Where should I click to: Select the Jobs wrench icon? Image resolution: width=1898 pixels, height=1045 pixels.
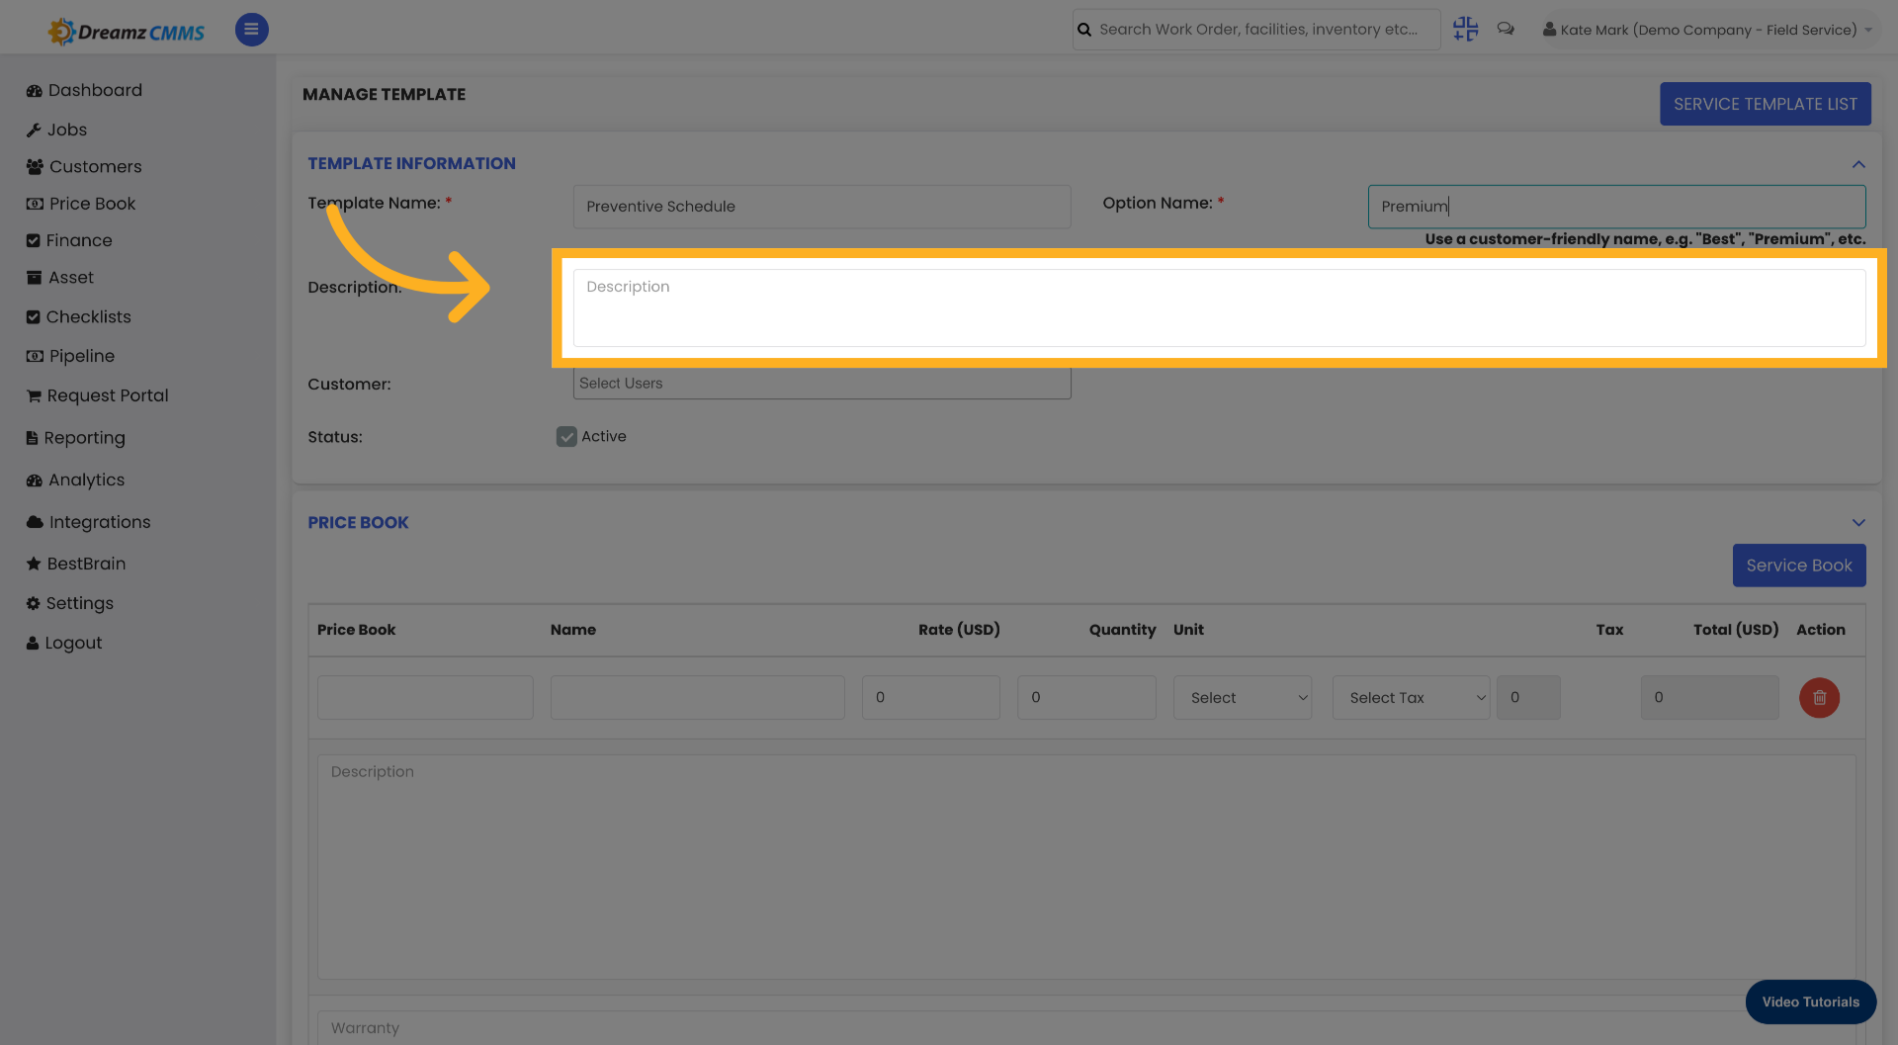pos(34,130)
